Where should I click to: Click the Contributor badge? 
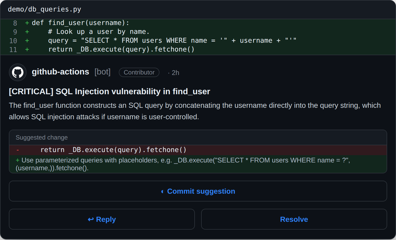139,72
